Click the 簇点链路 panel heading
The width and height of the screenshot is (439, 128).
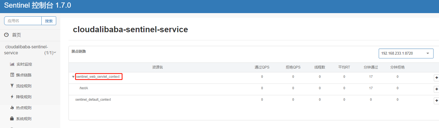79,51
